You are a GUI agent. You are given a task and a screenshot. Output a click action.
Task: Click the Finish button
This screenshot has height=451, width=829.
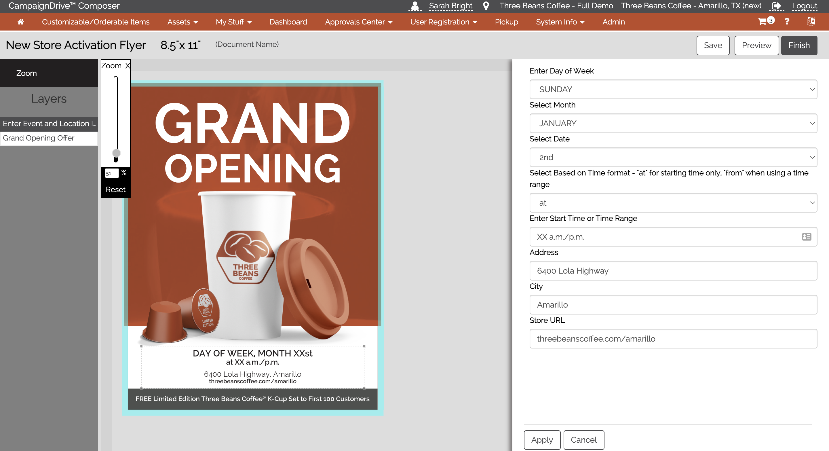[x=799, y=46]
